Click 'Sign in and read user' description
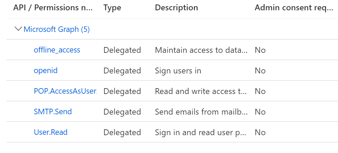 coord(201,132)
